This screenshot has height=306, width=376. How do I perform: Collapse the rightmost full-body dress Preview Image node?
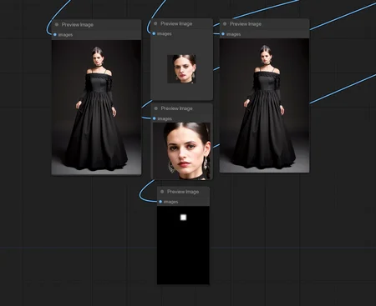click(x=225, y=24)
